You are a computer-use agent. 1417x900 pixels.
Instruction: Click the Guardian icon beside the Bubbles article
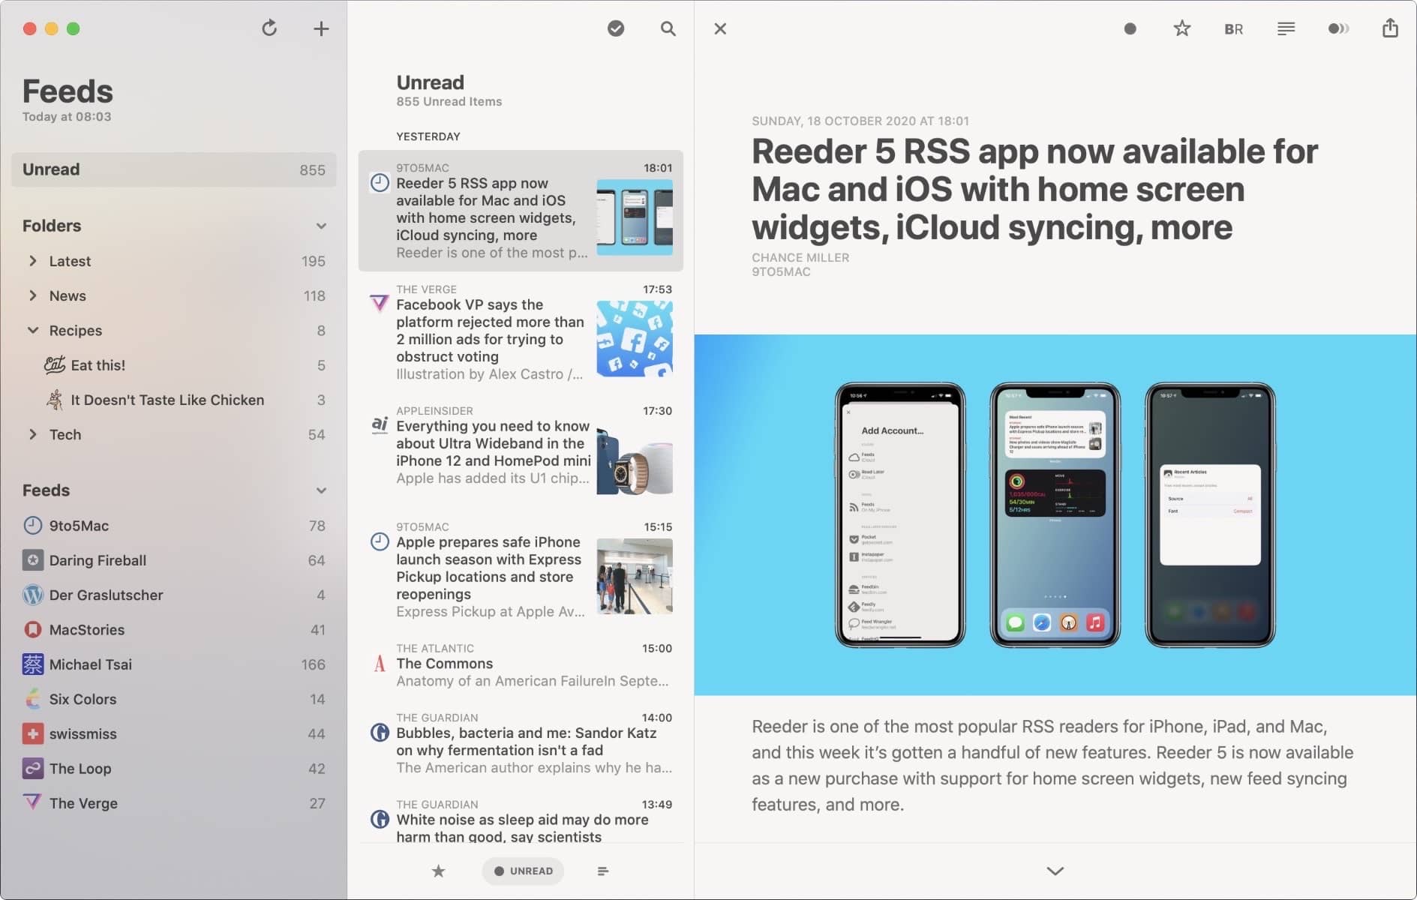(x=380, y=732)
